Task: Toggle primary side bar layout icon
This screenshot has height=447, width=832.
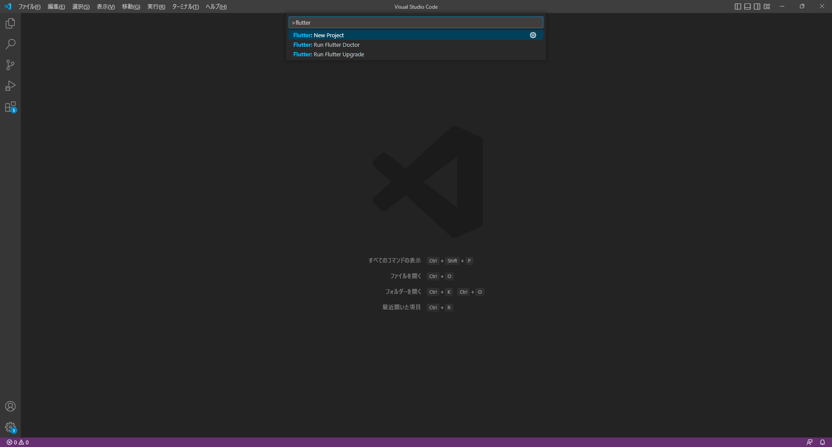Action: [x=738, y=6]
